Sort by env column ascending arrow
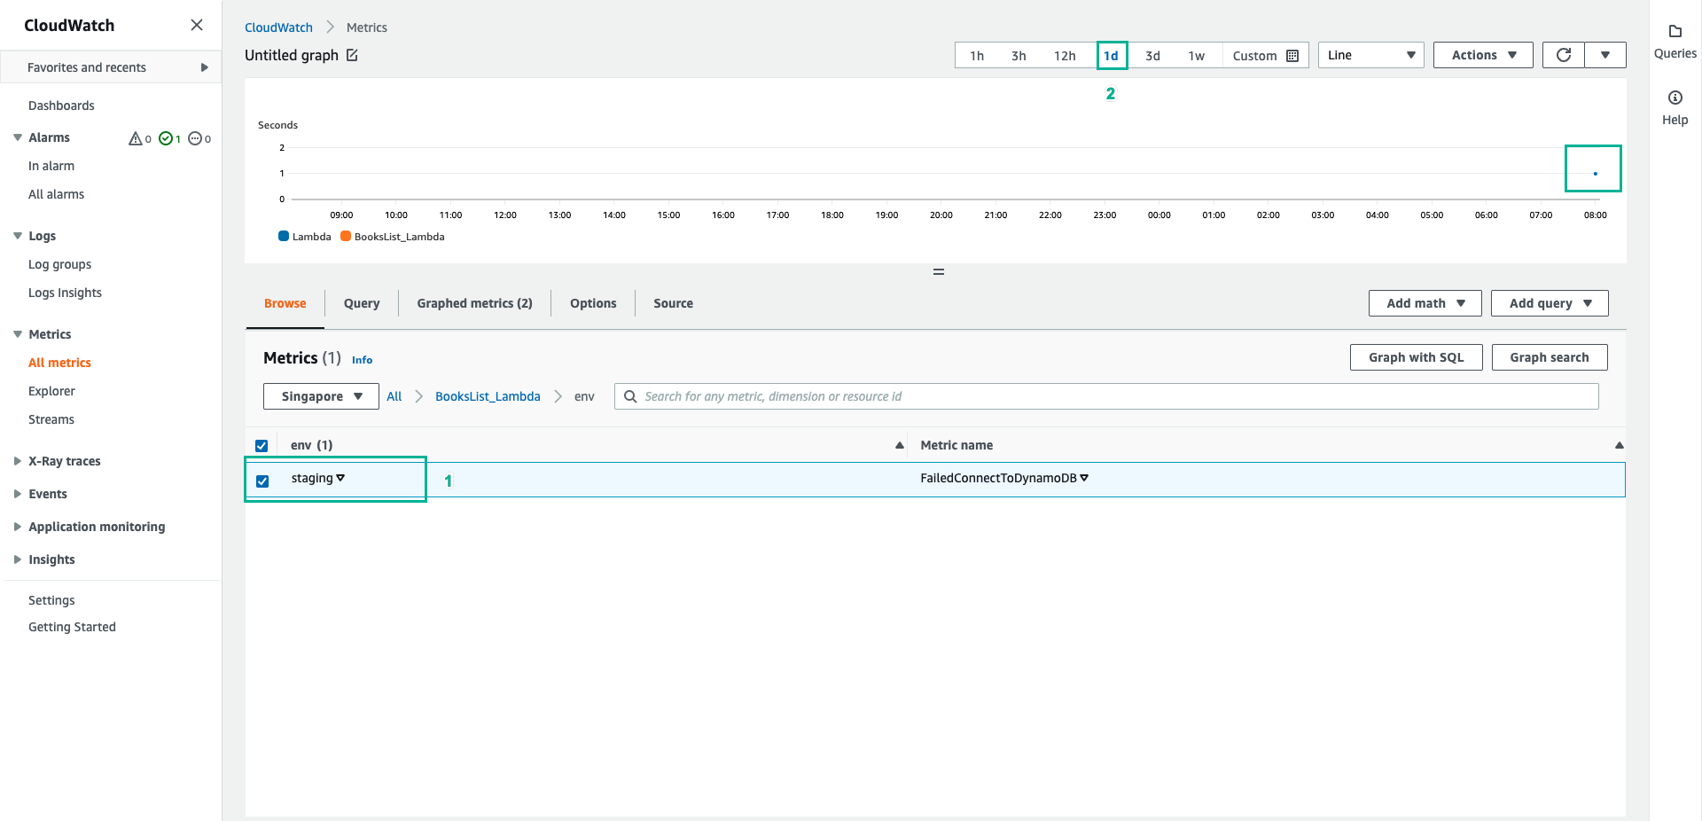The height and width of the screenshot is (821, 1702). 900,445
